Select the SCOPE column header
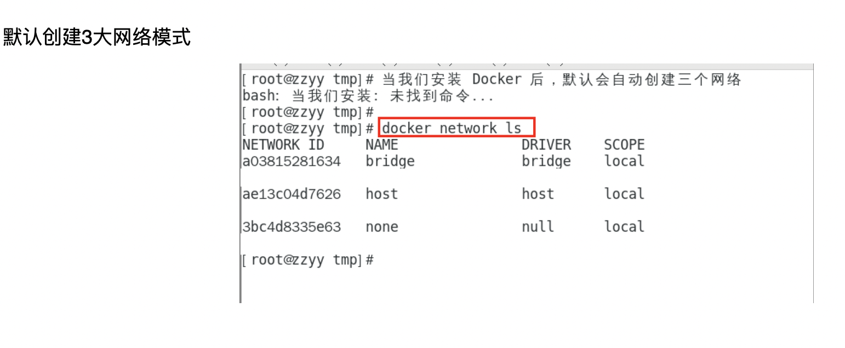This screenshot has width=845, height=348. 624,145
